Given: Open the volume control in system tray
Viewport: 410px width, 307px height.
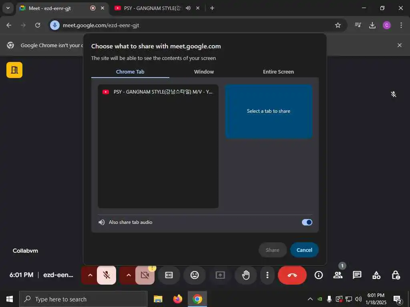Looking at the screenshot, I should click(358, 299).
